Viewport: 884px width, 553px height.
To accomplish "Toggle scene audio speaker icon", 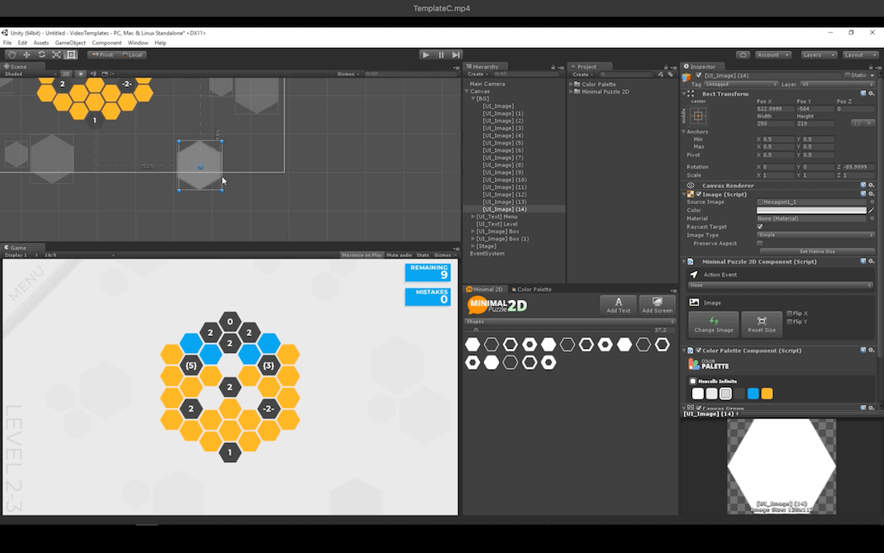I will point(93,74).
